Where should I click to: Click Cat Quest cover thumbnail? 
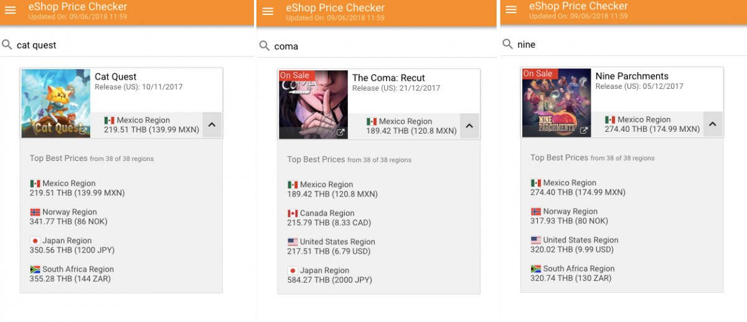click(55, 103)
